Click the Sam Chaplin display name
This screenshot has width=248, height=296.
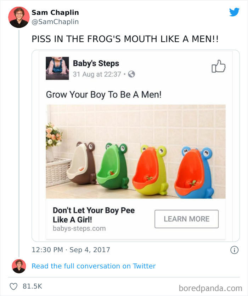pos(55,13)
